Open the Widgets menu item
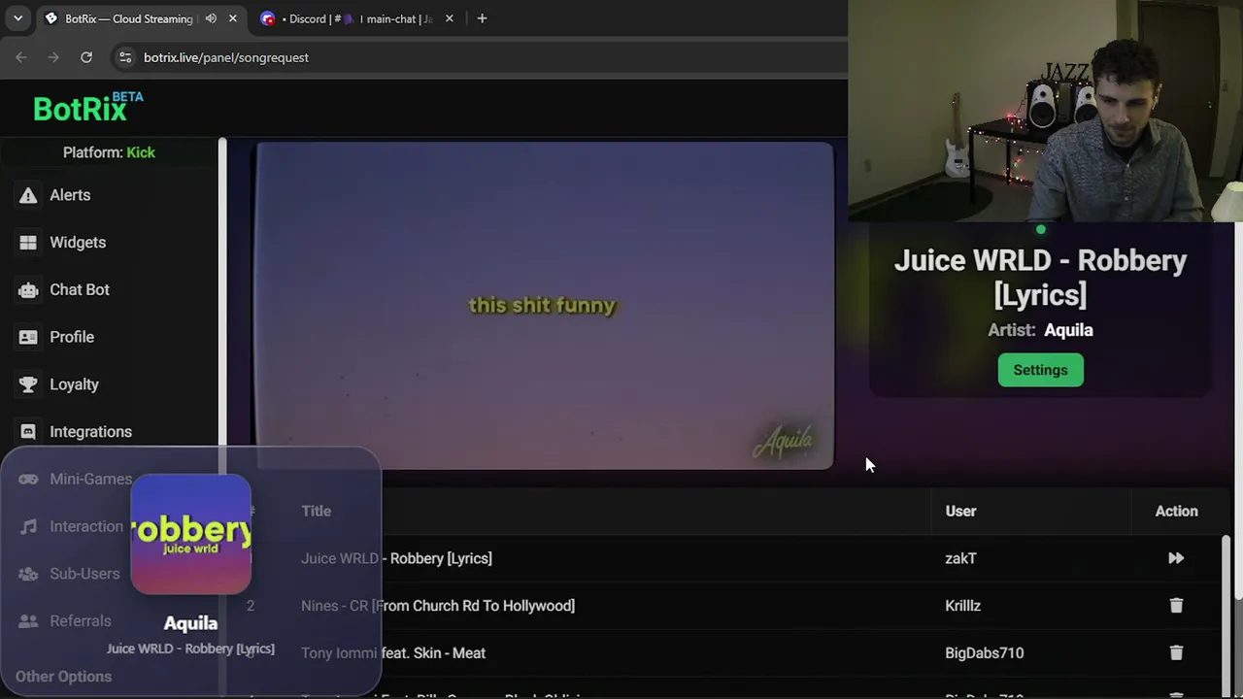The image size is (1243, 699). [x=78, y=243]
